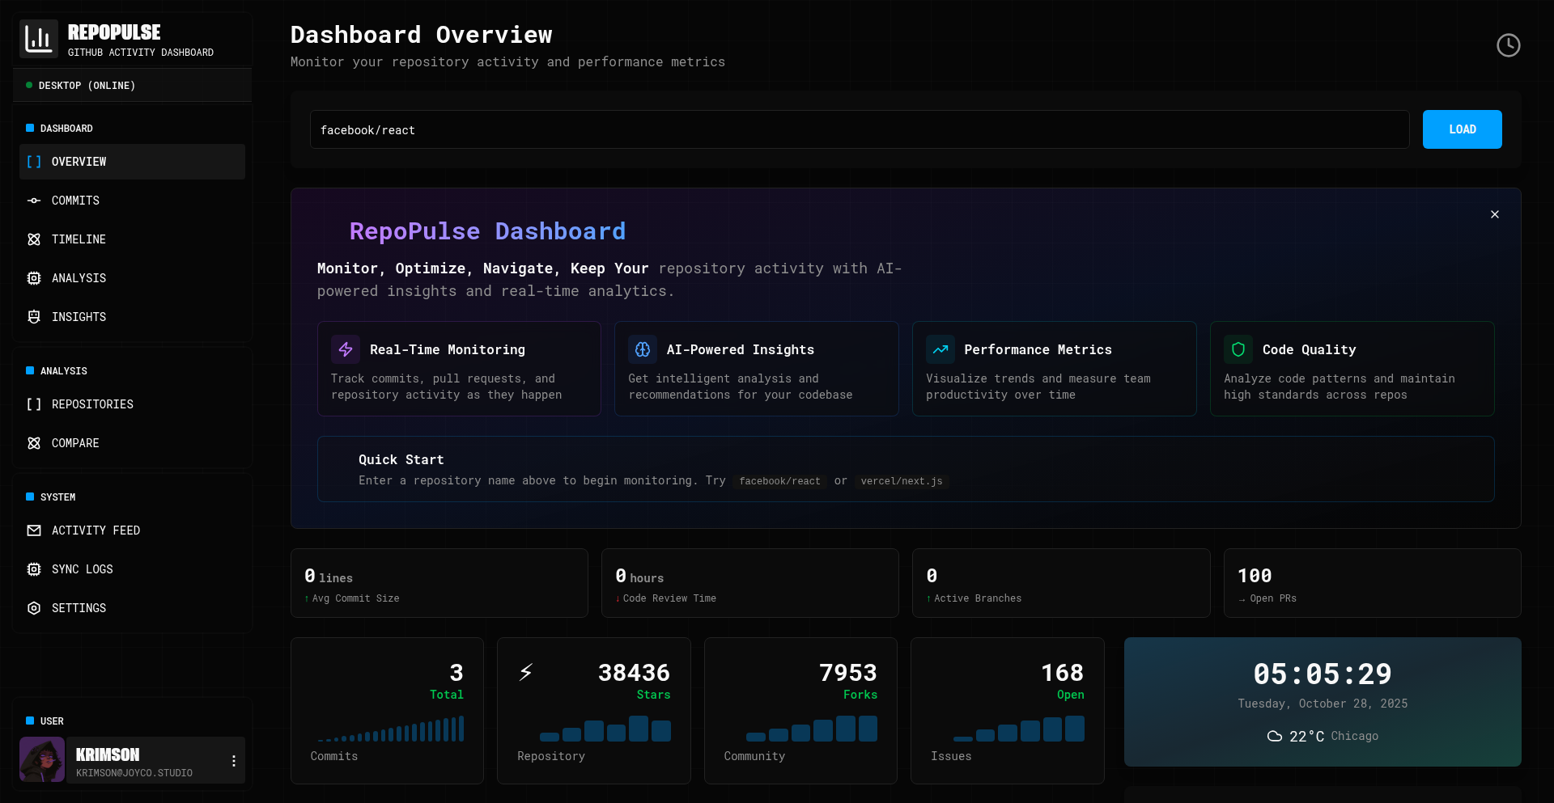Click the Real-Time Monitoring lightning icon
The height and width of the screenshot is (803, 1554).
coord(346,349)
